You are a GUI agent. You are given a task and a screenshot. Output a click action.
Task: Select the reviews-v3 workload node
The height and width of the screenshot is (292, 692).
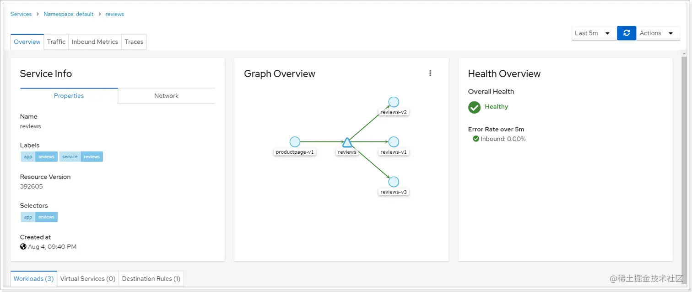click(x=394, y=182)
